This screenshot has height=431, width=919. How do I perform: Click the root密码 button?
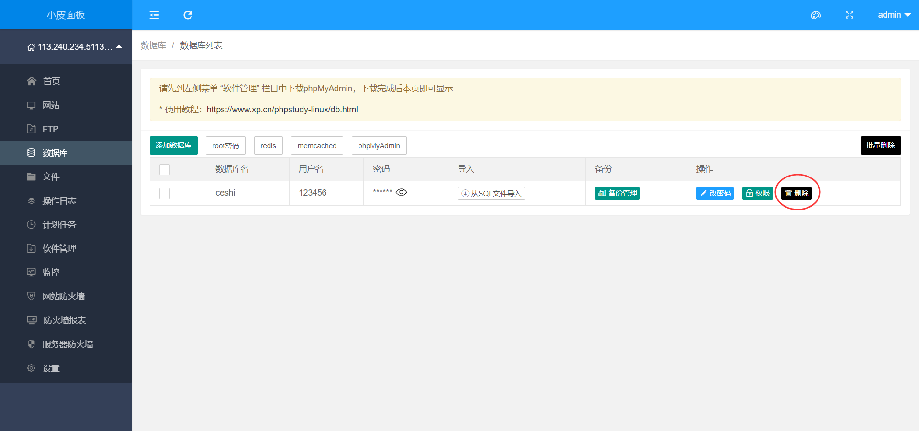tap(225, 145)
